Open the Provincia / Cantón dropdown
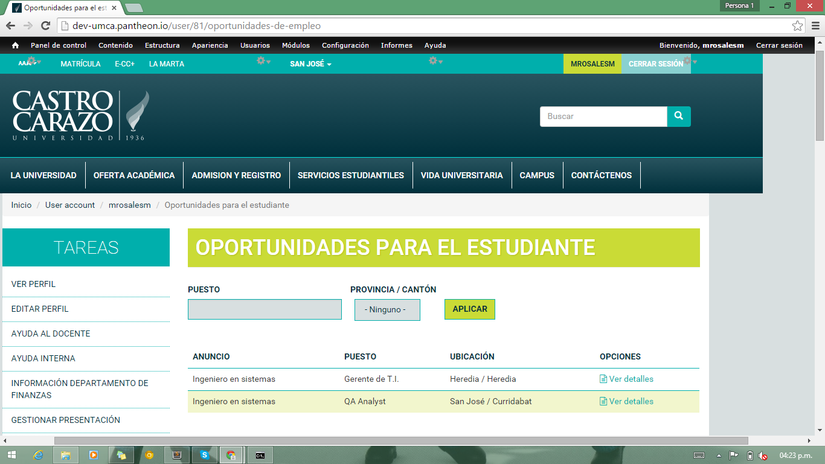This screenshot has width=825, height=464. [387, 310]
